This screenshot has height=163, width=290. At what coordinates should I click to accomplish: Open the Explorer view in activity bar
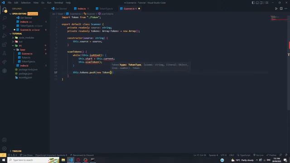[4, 10]
